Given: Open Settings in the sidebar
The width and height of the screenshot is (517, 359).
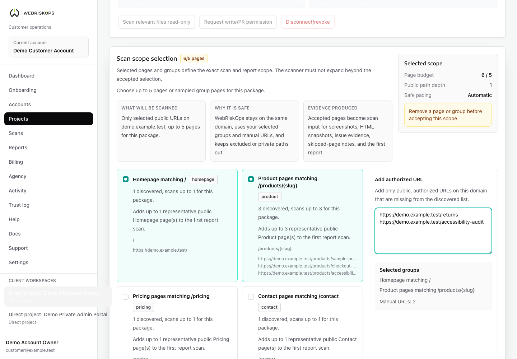Looking at the screenshot, I should [48, 262].
